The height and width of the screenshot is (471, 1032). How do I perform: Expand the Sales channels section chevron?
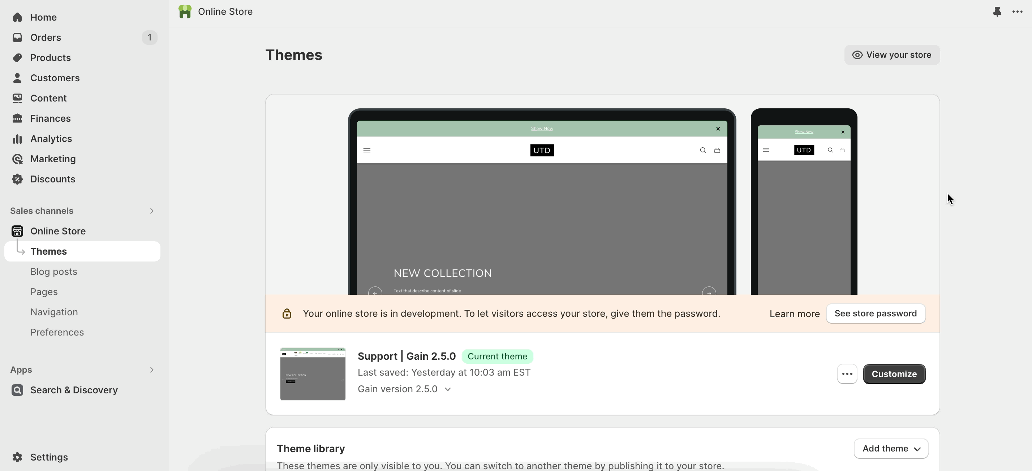click(x=152, y=211)
